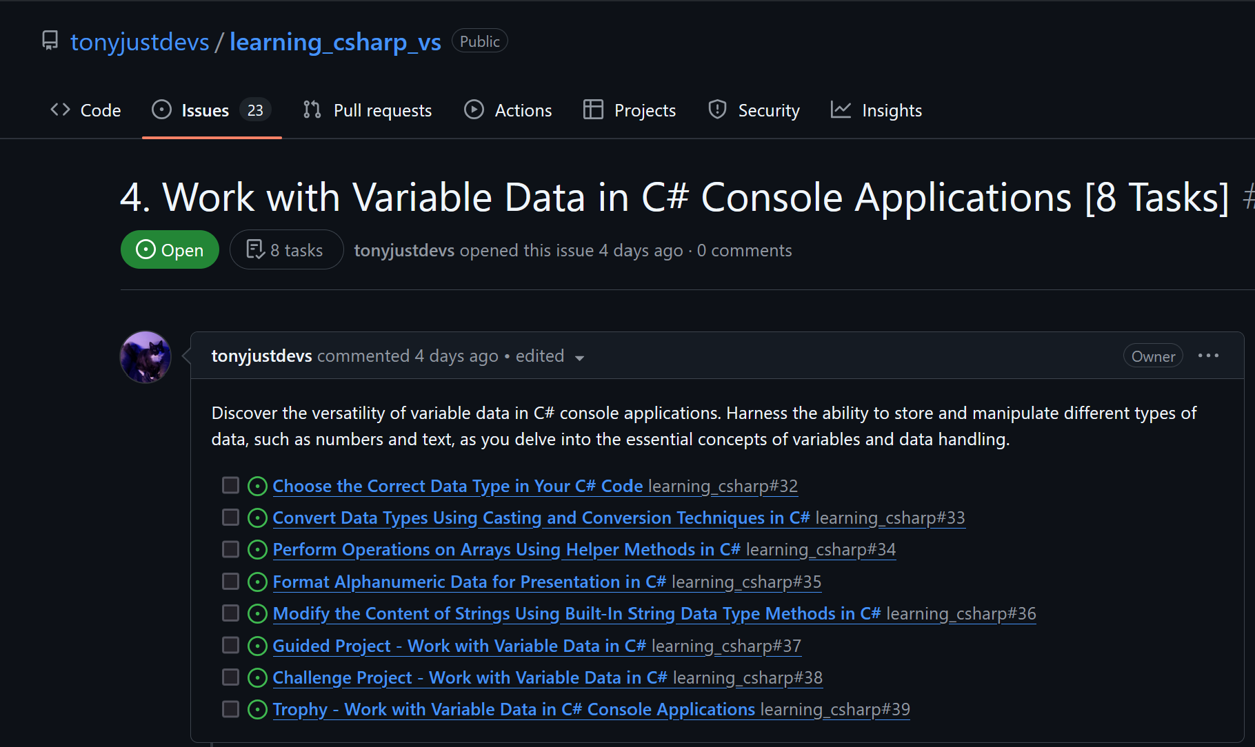Click open-issue icon next to Trophy task

tap(257, 709)
